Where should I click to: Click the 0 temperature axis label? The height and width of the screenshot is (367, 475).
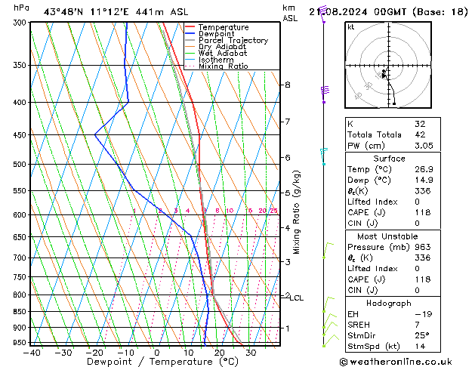click(x=156, y=353)
